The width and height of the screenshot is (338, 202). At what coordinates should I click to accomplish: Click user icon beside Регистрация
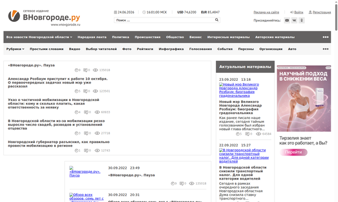(x=310, y=12)
